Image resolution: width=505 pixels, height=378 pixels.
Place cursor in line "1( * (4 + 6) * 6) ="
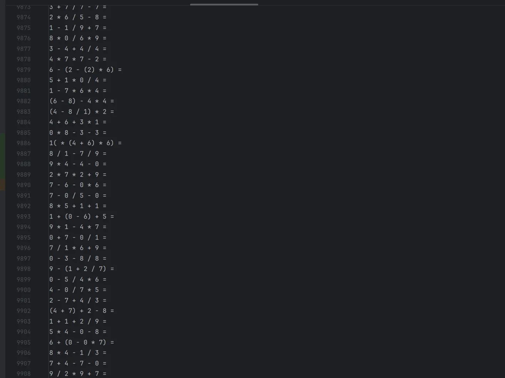point(85,143)
